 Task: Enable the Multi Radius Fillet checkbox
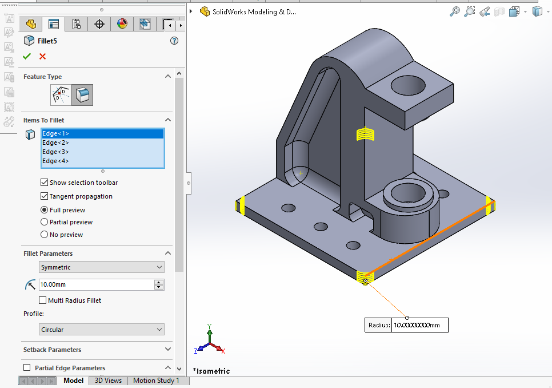42,300
